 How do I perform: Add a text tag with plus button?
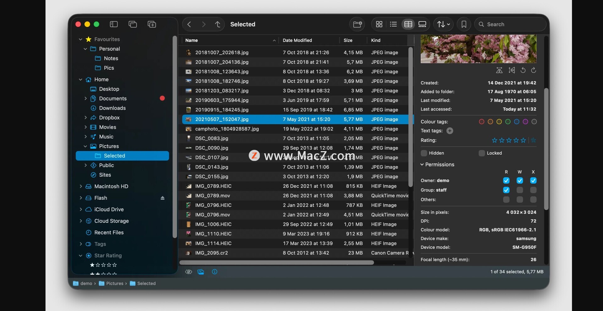450,131
